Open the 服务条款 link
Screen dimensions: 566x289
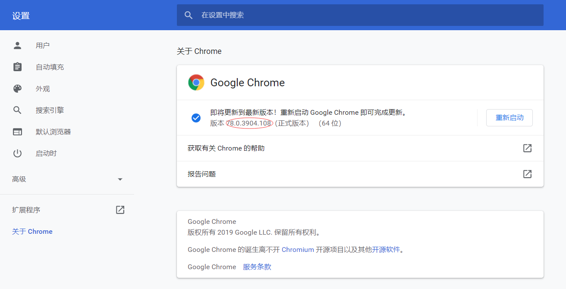coord(257,267)
